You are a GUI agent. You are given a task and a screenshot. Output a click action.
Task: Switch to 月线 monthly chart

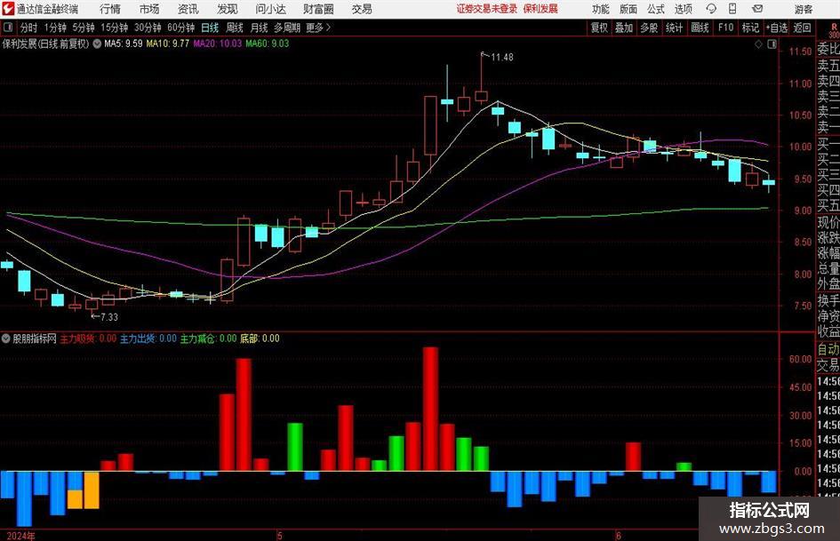[x=260, y=28]
